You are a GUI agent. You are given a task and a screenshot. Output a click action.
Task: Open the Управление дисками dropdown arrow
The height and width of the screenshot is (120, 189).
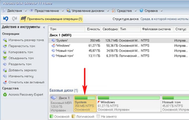point(108,11)
